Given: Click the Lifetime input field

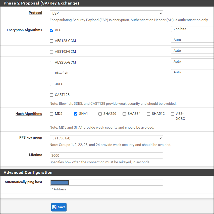Looking at the screenshot, I should pyautogui.click(x=106, y=155).
